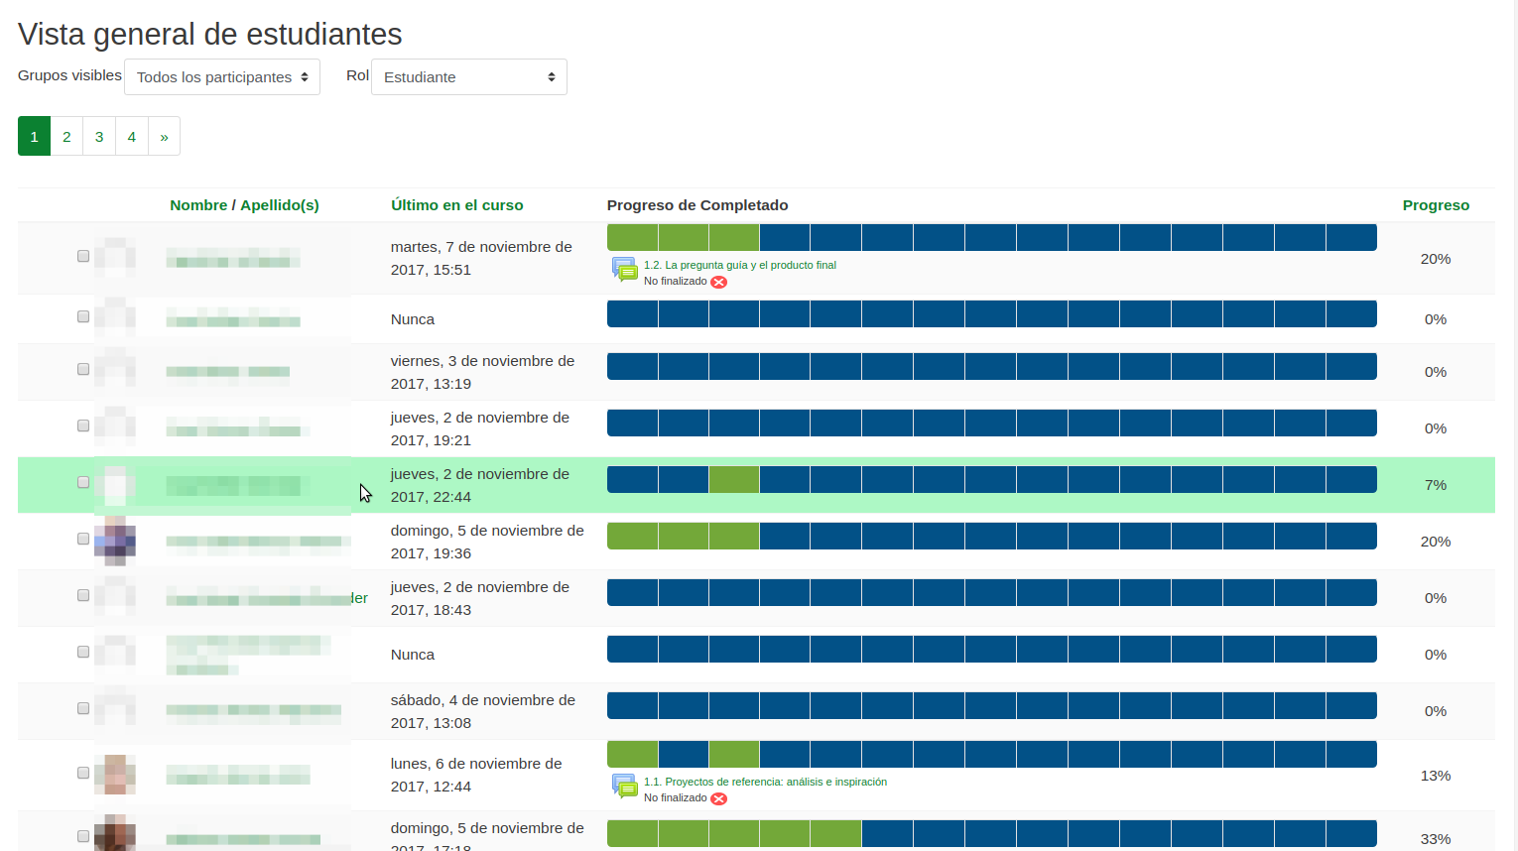Jump to page 4 in pagination
Viewport: 1518px width, 851px height.
tap(131, 137)
